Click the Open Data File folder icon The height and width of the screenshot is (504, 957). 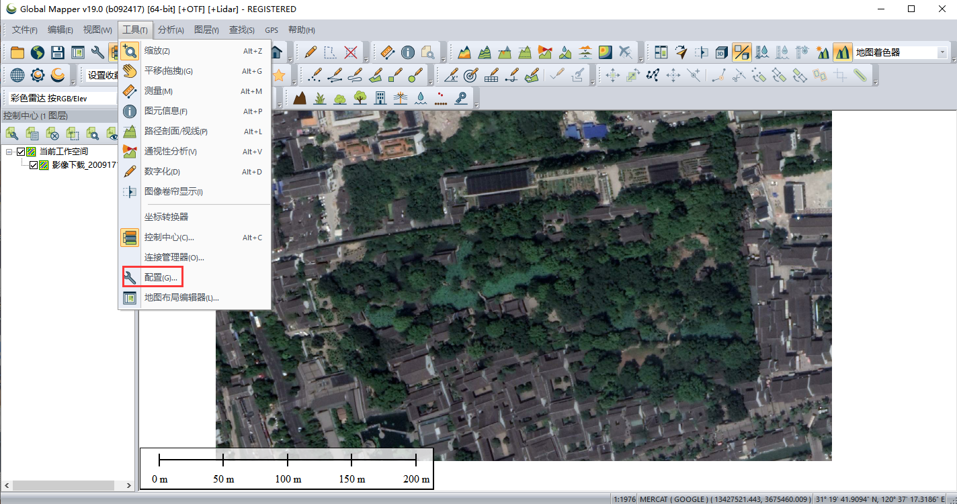17,52
